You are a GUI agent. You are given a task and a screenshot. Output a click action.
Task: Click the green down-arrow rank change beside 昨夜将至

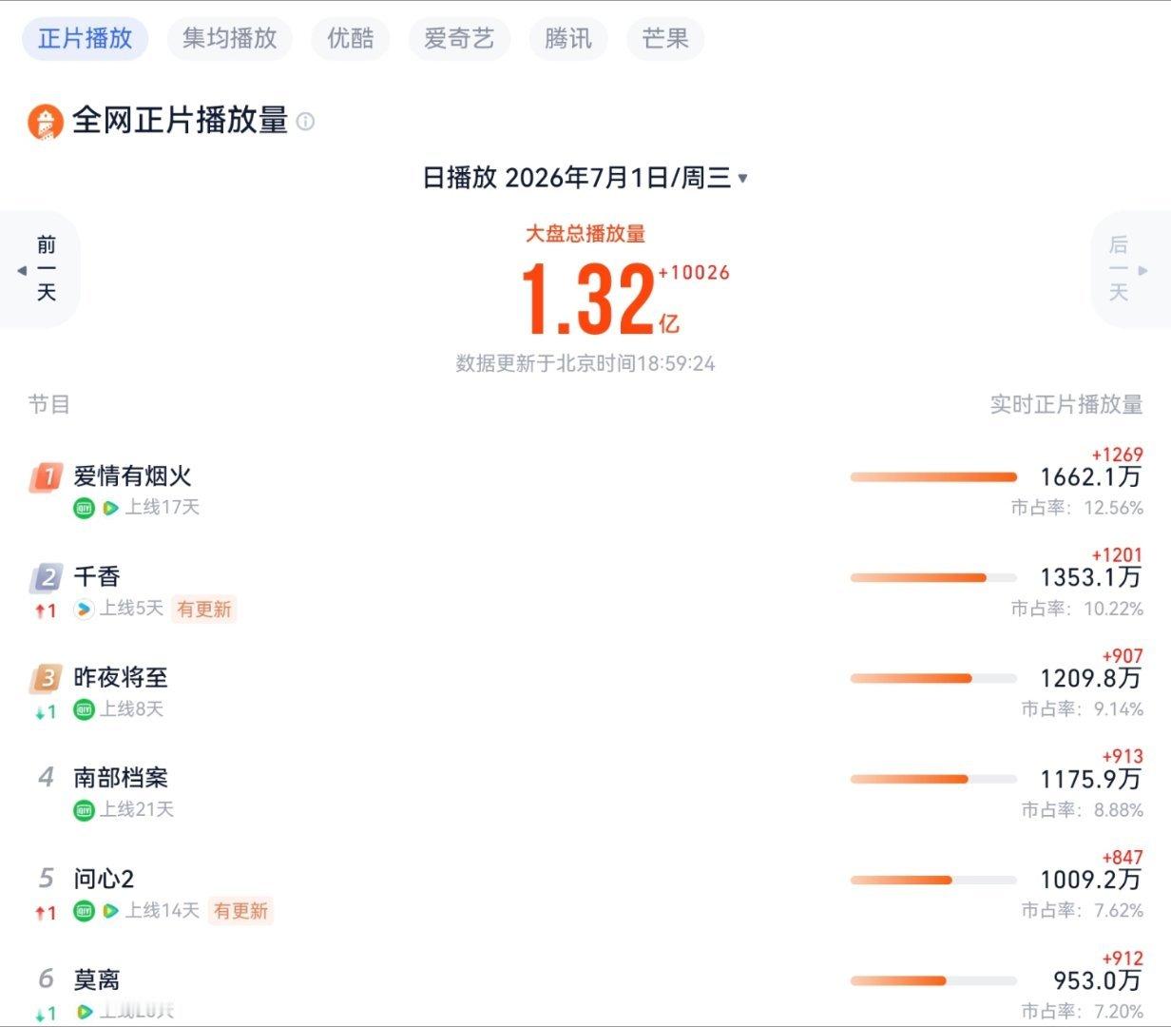(x=46, y=711)
